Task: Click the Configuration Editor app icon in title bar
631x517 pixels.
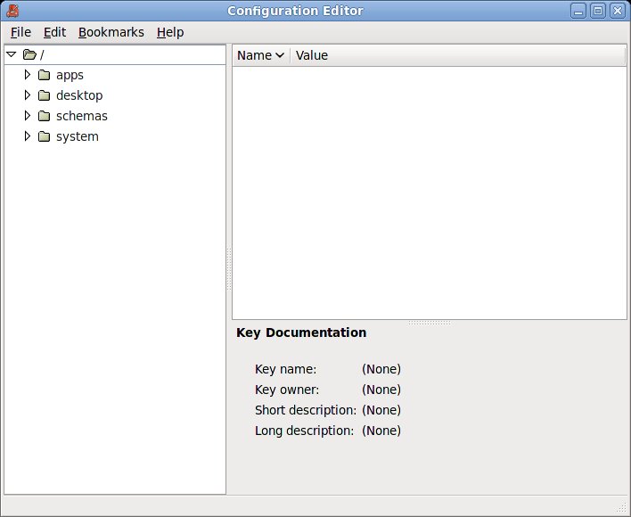Action: tap(13, 11)
